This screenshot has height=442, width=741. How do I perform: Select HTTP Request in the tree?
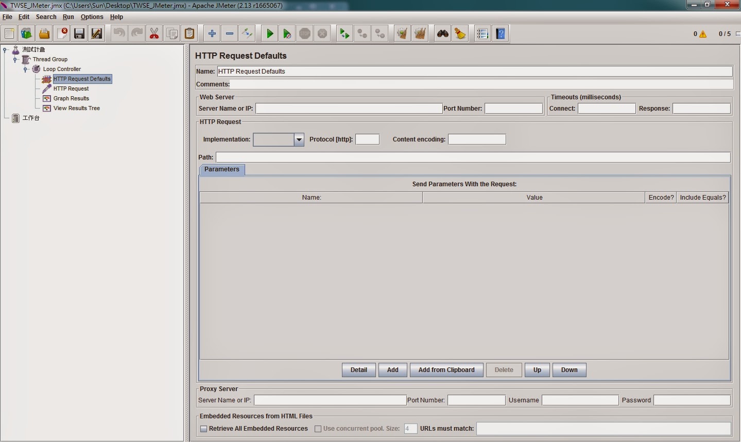point(71,89)
